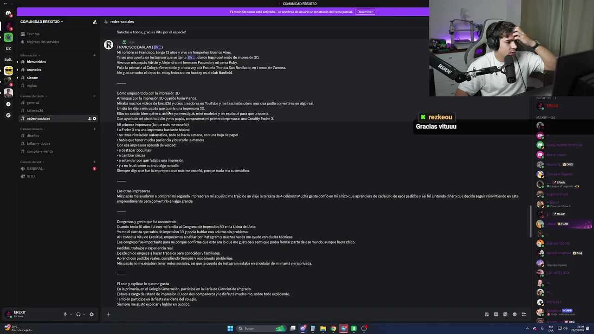Open File Explorer from the taskbar
The width and height of the screenshot is (594, 334).
coord(323,328)
